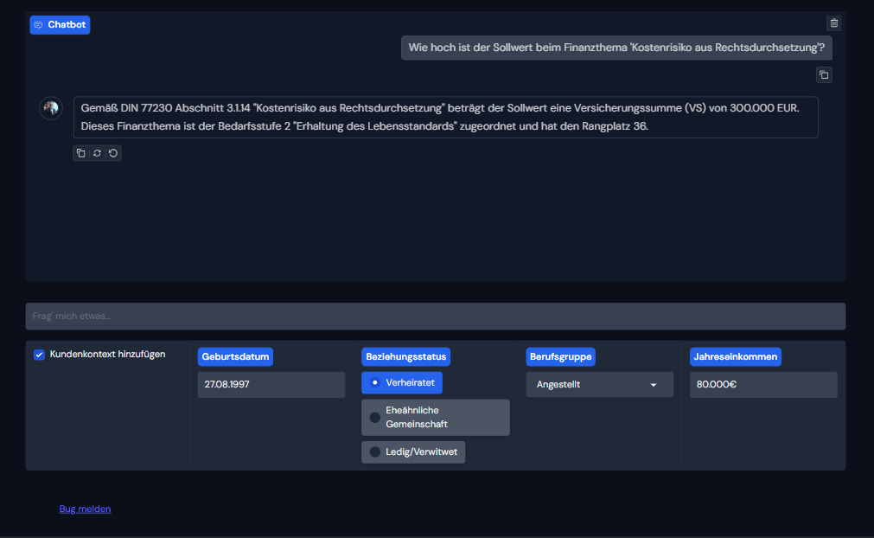Screen dimensions: 874x538
Task: Select Ledig/Verwitwet radio option
Action: point(374,452)
